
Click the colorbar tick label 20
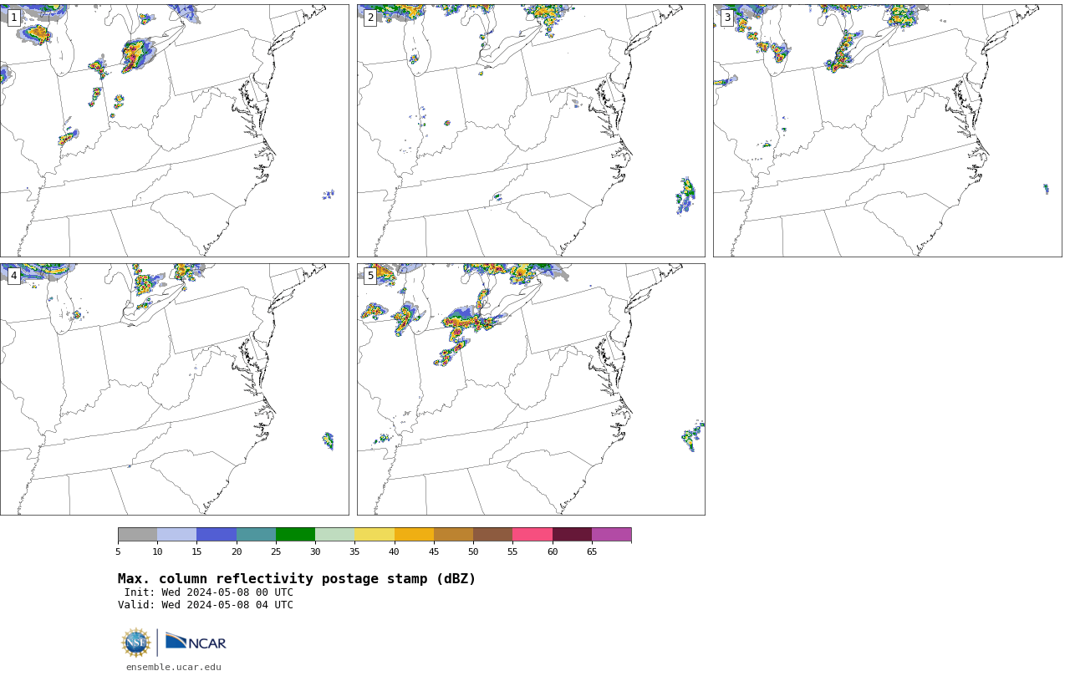coord(237,551)
